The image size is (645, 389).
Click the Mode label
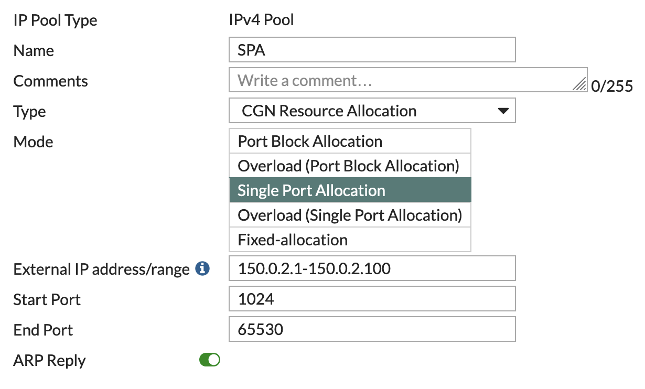click(34, 142)
